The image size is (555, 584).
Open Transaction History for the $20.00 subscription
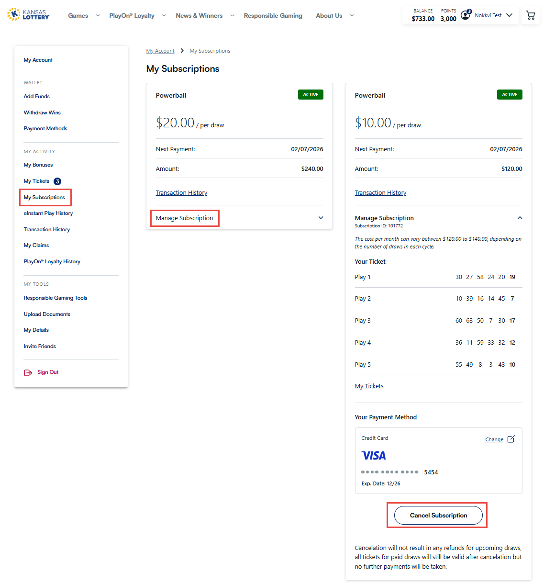tap(181, 192)
